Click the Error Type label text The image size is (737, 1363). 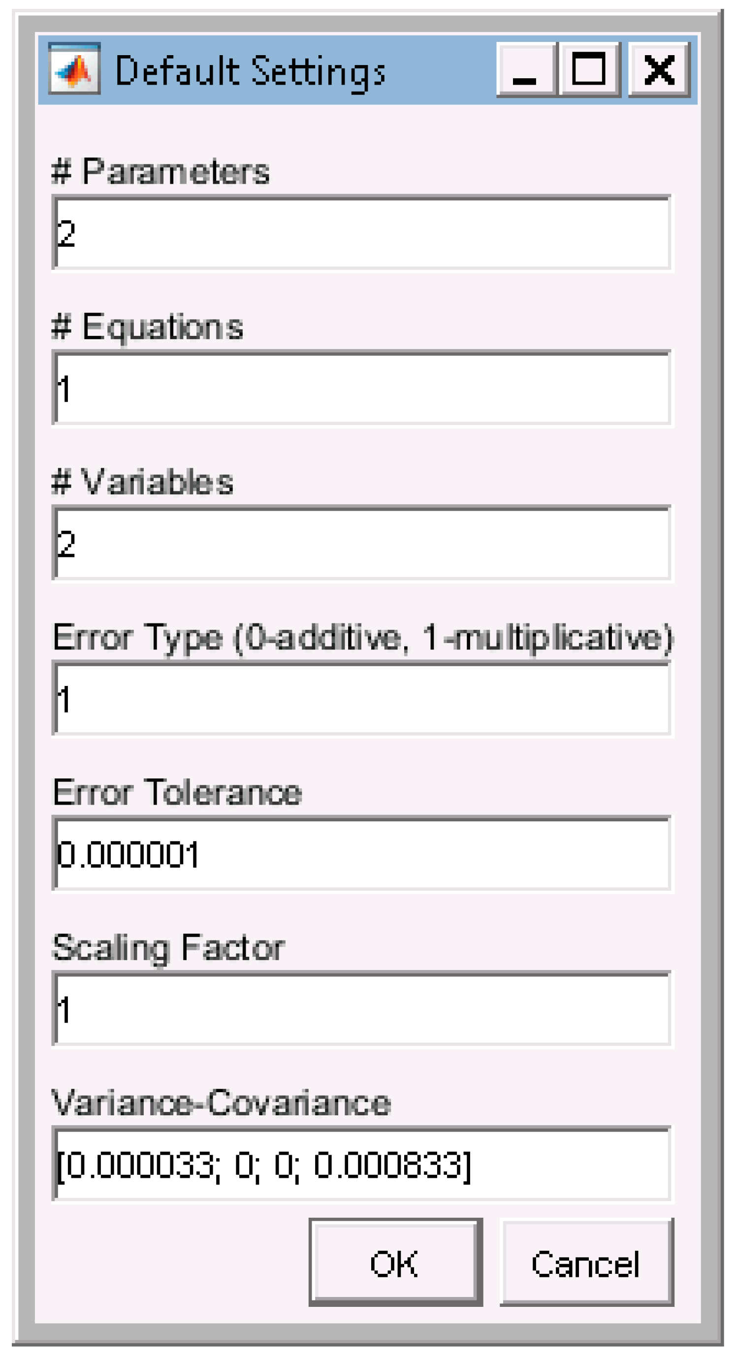[362, 638]
